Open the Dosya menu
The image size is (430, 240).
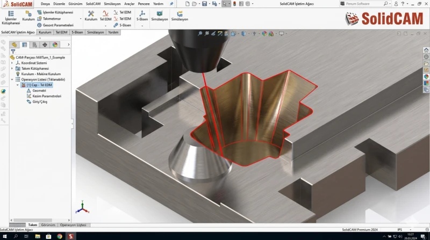click(x=45, y=4)
